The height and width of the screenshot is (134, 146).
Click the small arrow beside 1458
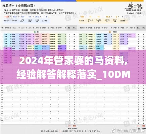(10, 17)
